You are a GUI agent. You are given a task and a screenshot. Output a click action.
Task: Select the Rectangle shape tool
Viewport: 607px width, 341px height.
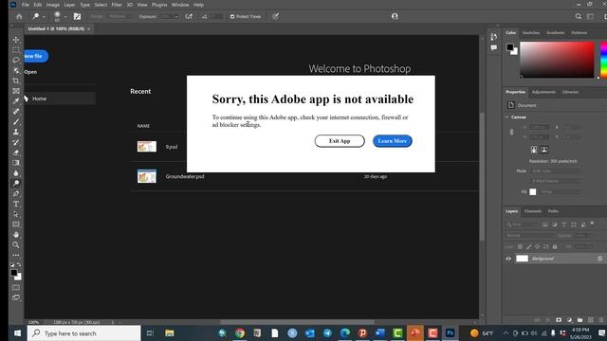[16, 224]
